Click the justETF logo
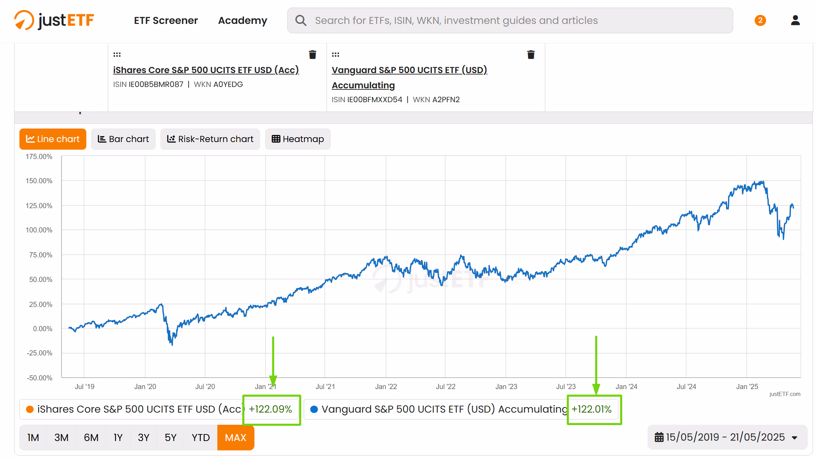 pos(54,20)
